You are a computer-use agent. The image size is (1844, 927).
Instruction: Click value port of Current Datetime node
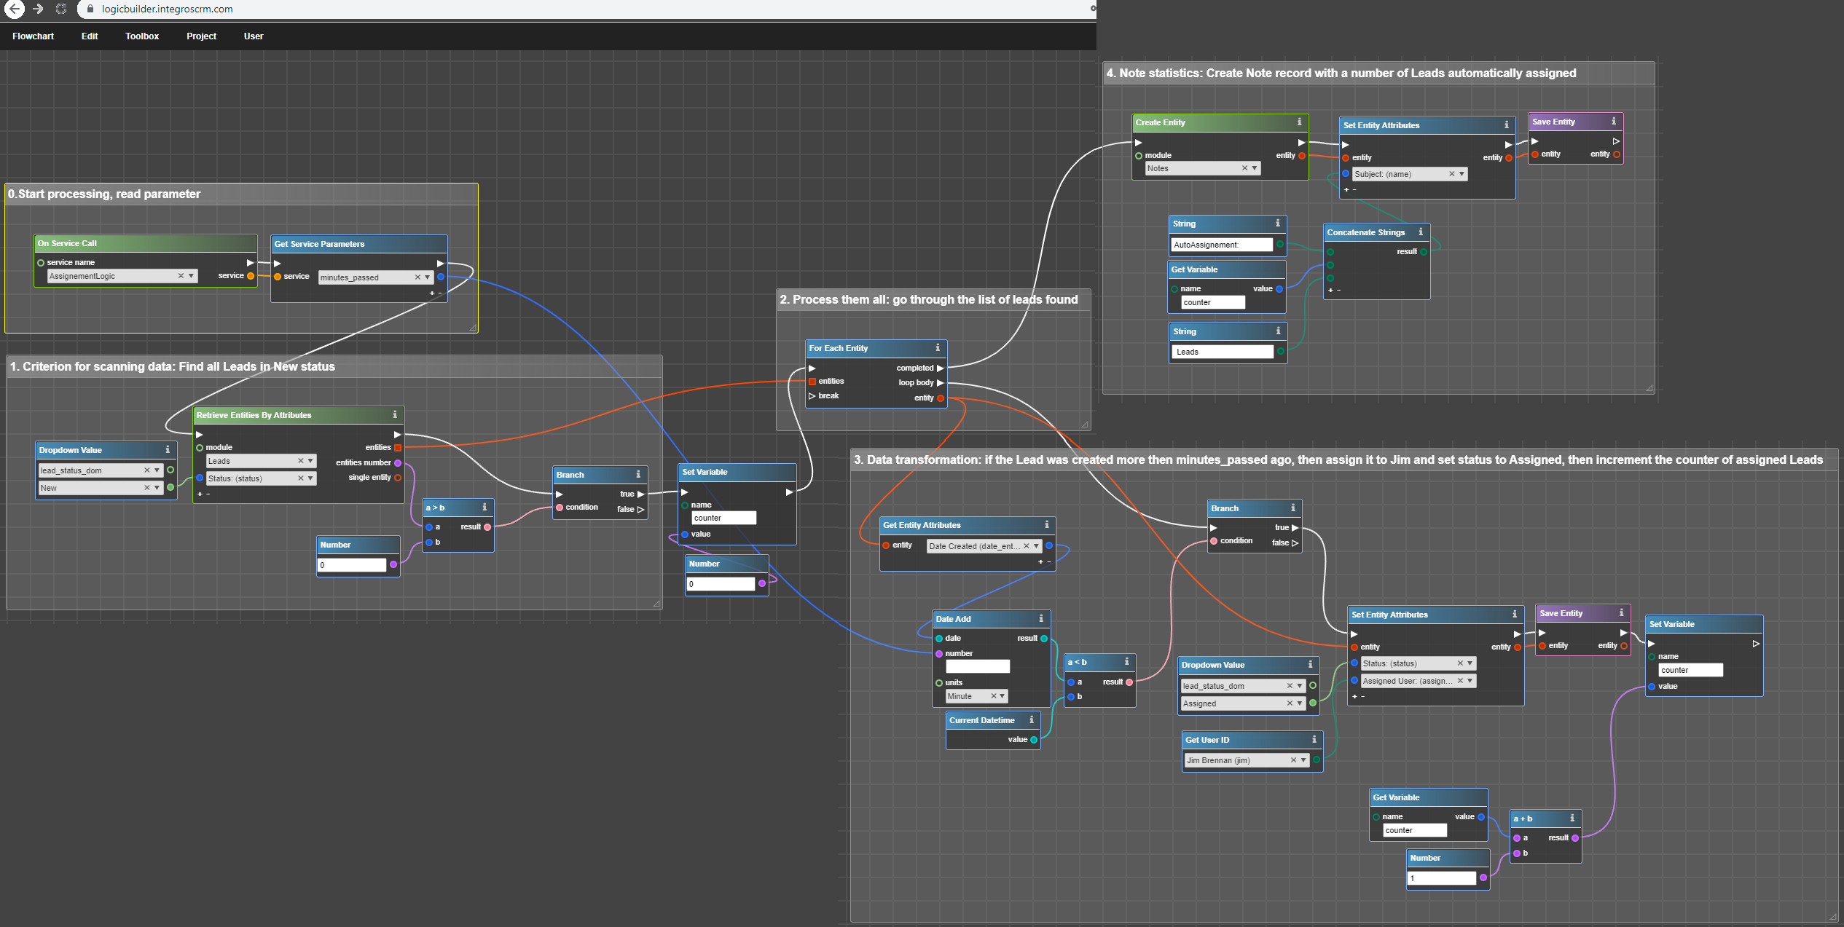[x=1033, y=740]
